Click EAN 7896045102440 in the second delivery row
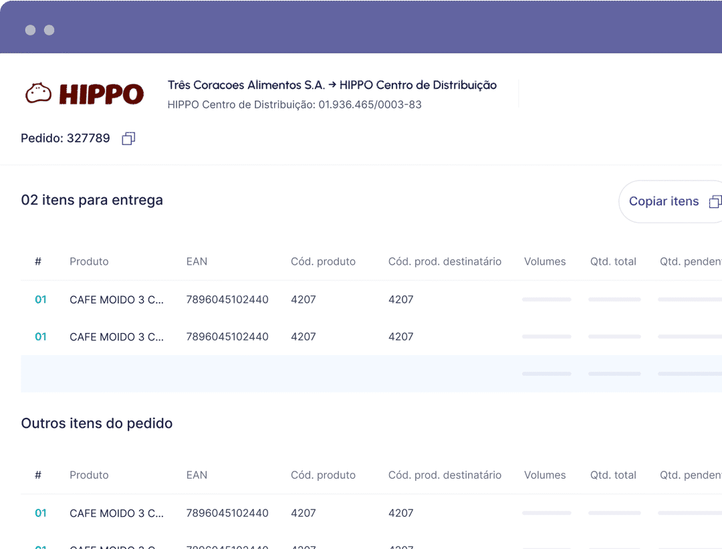 [227, 337]
